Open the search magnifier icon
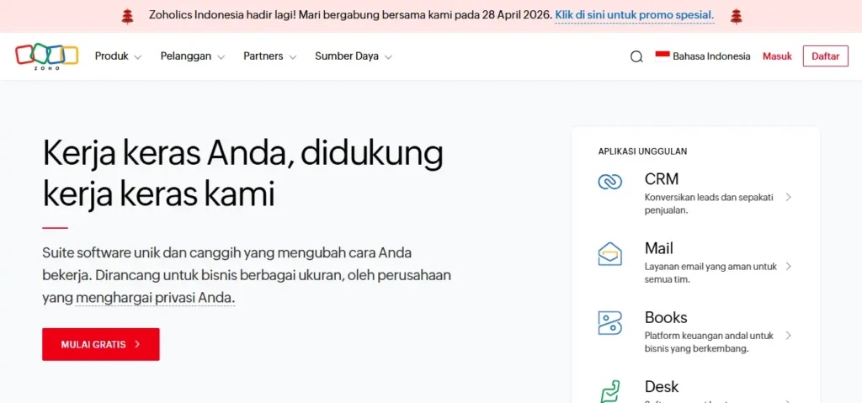 point(636,56)
